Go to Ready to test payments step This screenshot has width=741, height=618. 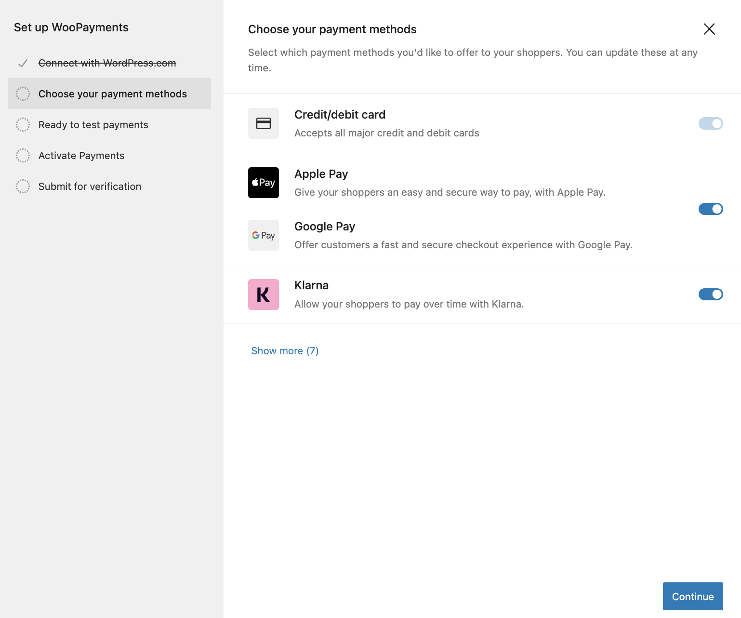click(93, 125)
